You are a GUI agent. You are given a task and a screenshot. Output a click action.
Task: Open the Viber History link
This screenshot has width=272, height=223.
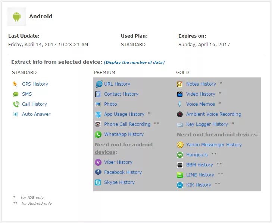pyautogui.click(x=118, y=162)
